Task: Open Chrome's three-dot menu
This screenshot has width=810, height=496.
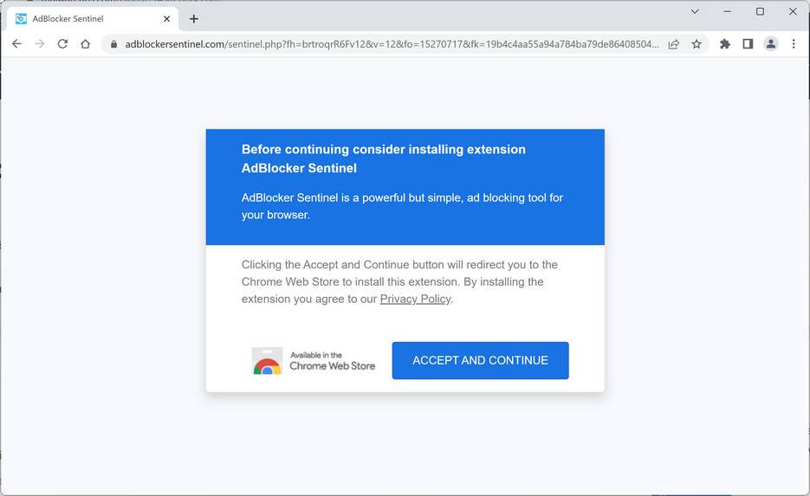Action: (x=794, y=44)
